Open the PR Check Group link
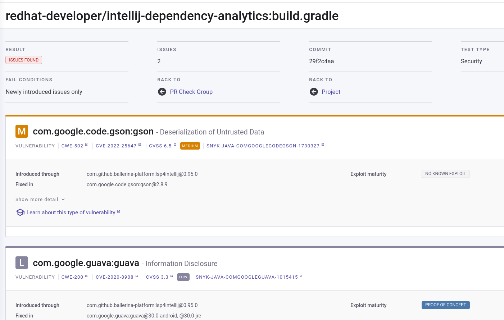Screen dimensions: 504x320 191,92
